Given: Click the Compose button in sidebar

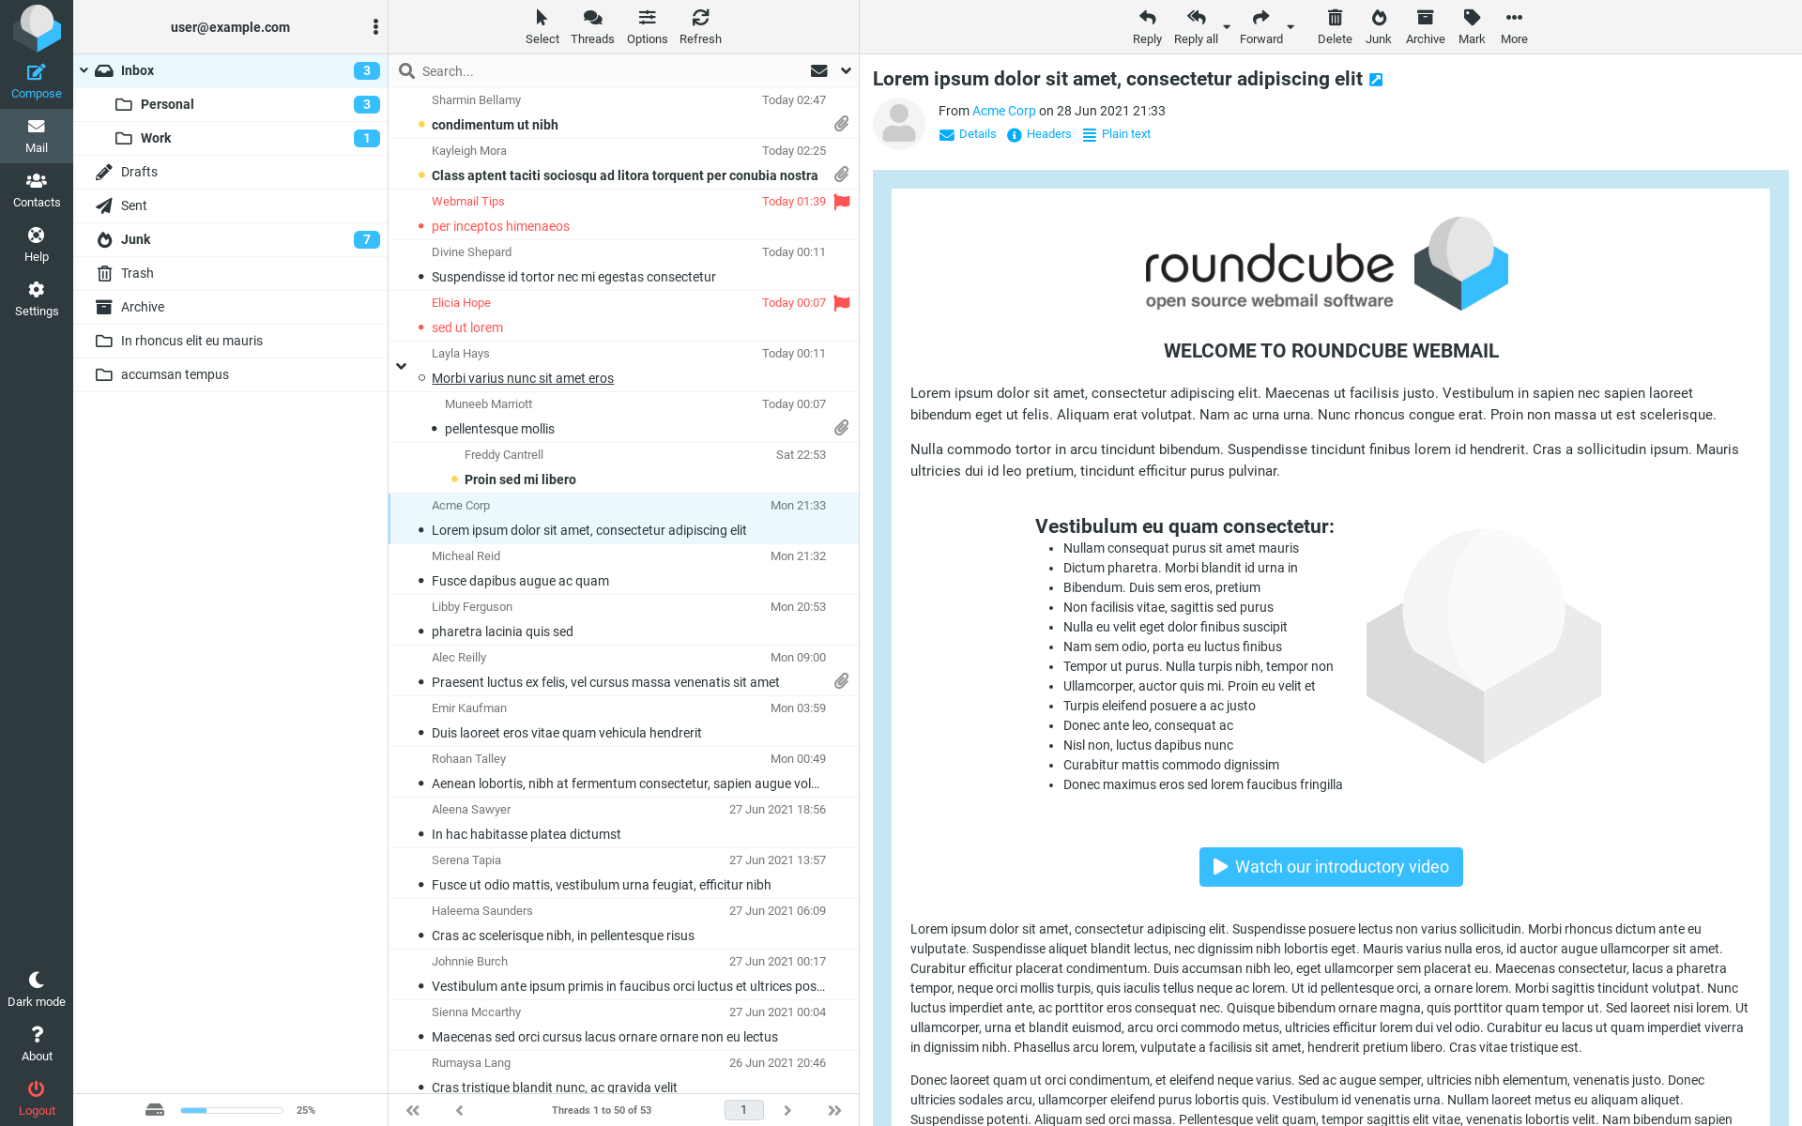Looking at the screenshot, I should (x=37, y=79).
